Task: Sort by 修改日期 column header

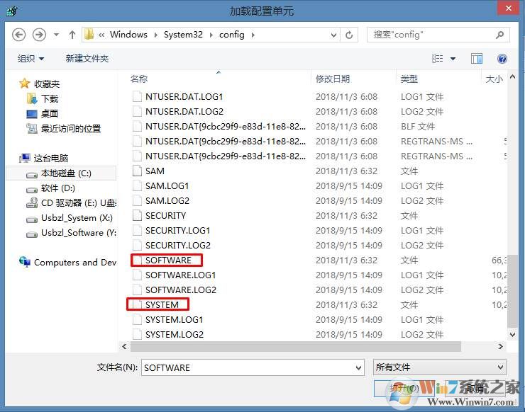Action: [x=333, y=79]
